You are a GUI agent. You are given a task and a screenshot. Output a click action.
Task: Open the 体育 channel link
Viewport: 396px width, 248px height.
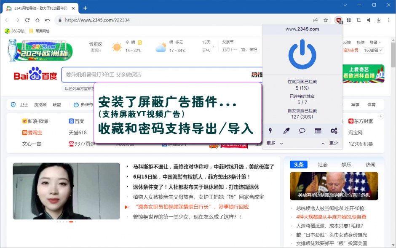(371, 105)
